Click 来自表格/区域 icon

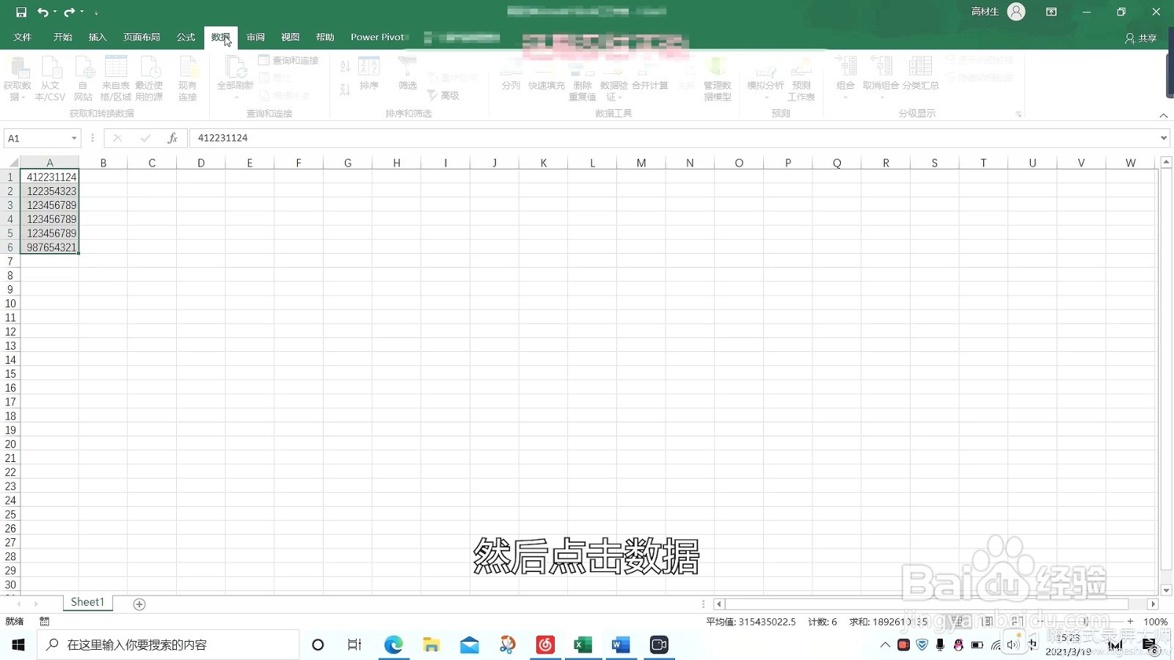116,78
